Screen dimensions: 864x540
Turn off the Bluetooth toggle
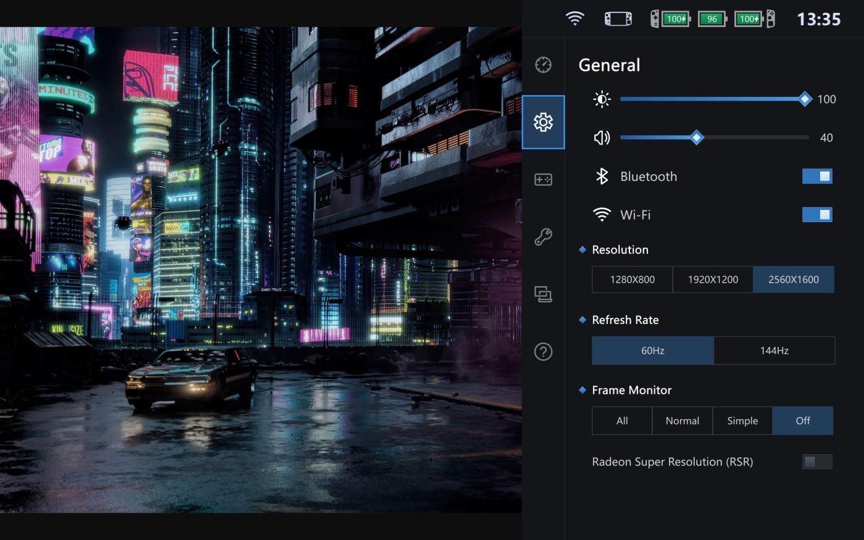(817, 177)
